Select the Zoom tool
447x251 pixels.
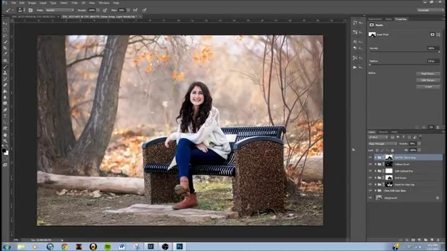coord(5,141)
